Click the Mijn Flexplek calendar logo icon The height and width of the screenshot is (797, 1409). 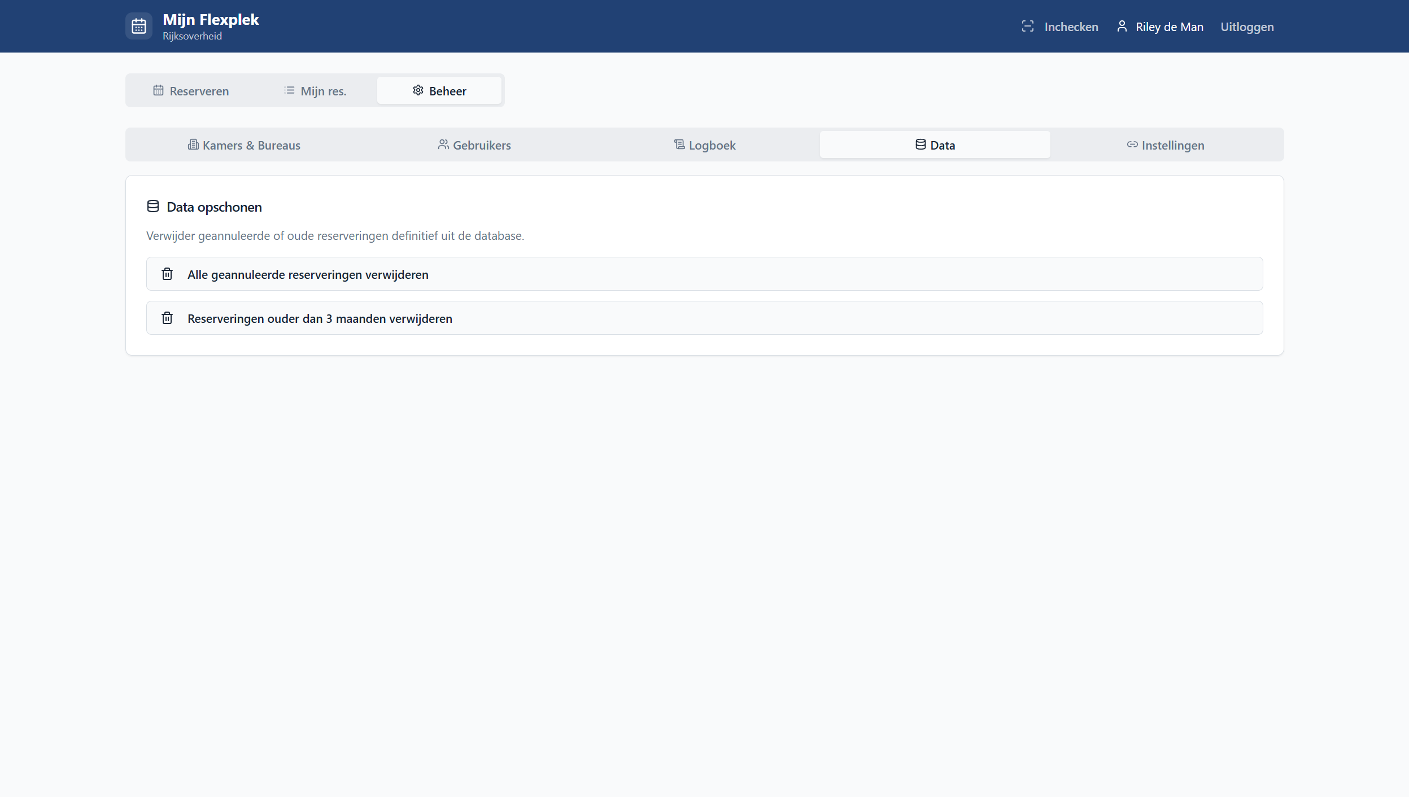[139, 26]
